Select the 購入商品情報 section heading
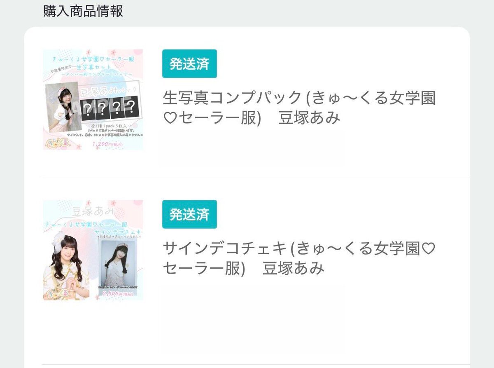 [83, 11]
